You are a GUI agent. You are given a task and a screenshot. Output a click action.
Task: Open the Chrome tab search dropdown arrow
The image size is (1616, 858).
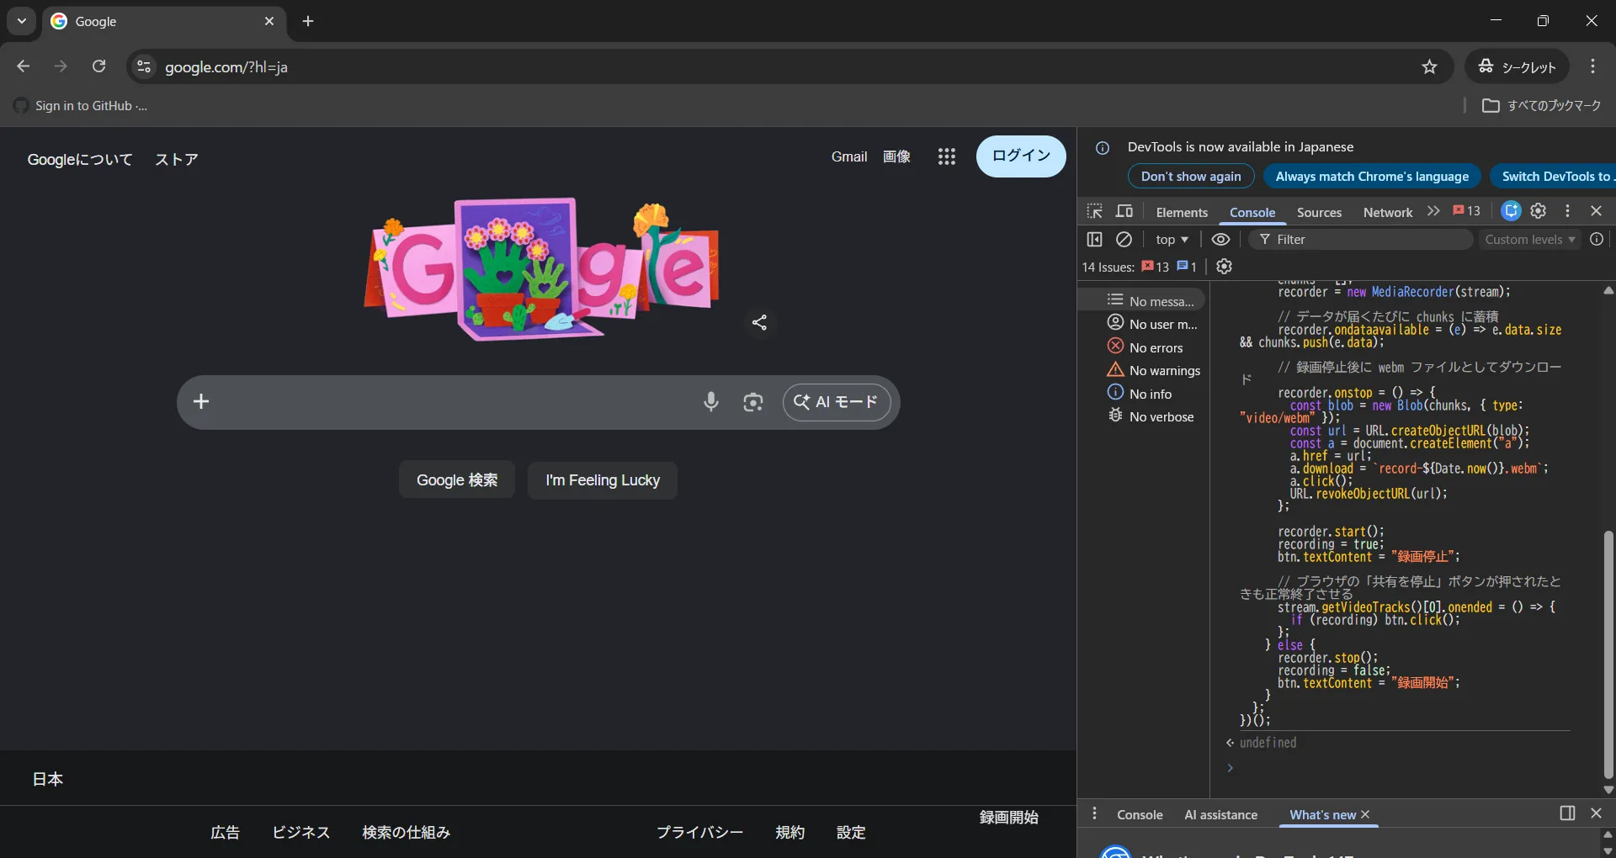tap(22, 21)
